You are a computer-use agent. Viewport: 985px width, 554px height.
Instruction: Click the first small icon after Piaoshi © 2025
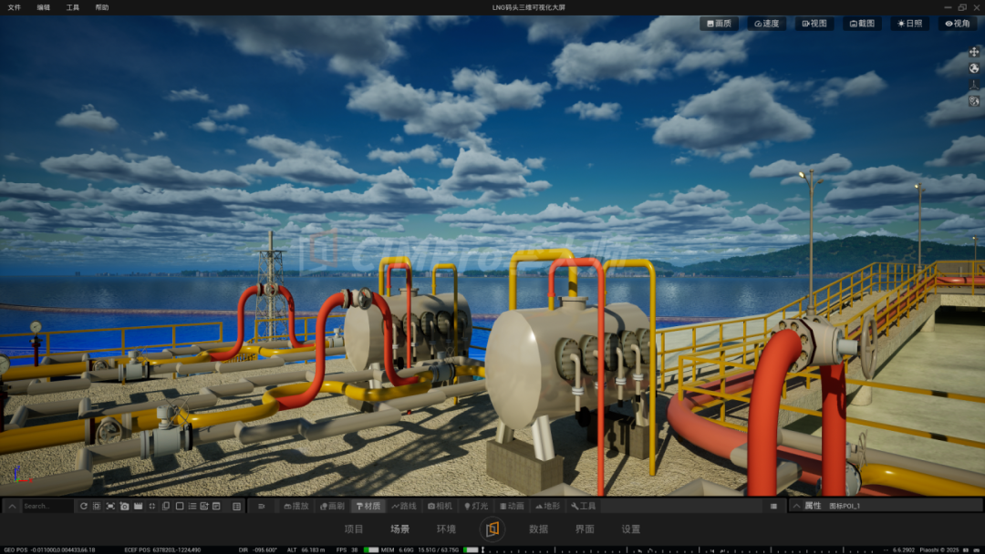(x=966, y=549)
